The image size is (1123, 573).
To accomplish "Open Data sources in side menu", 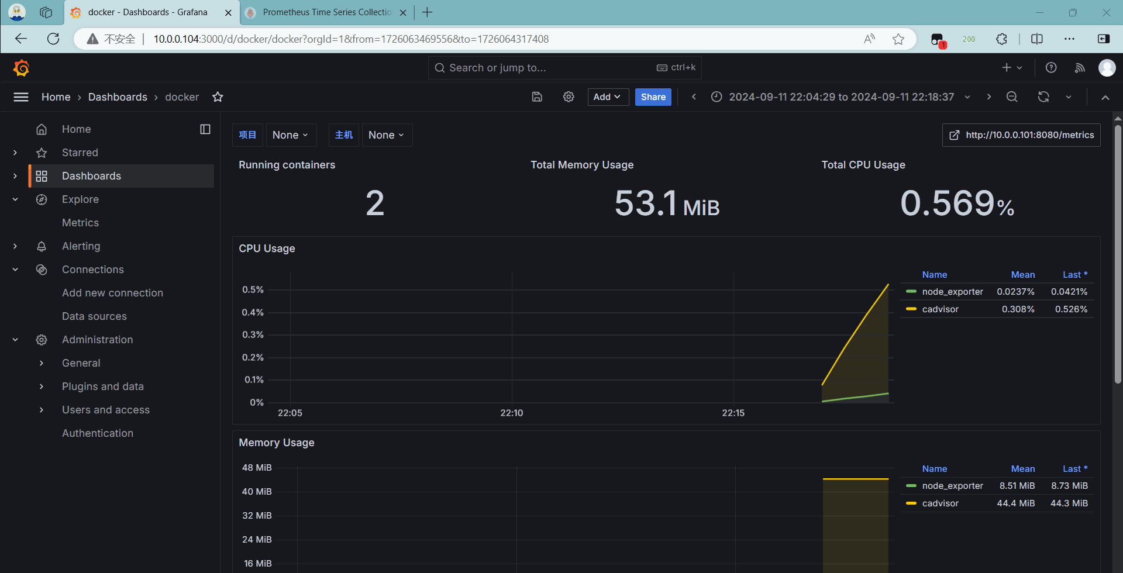I will click(x=94, y=316).
